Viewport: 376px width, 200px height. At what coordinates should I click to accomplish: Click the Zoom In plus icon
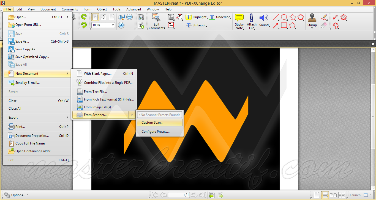point(121,25)
